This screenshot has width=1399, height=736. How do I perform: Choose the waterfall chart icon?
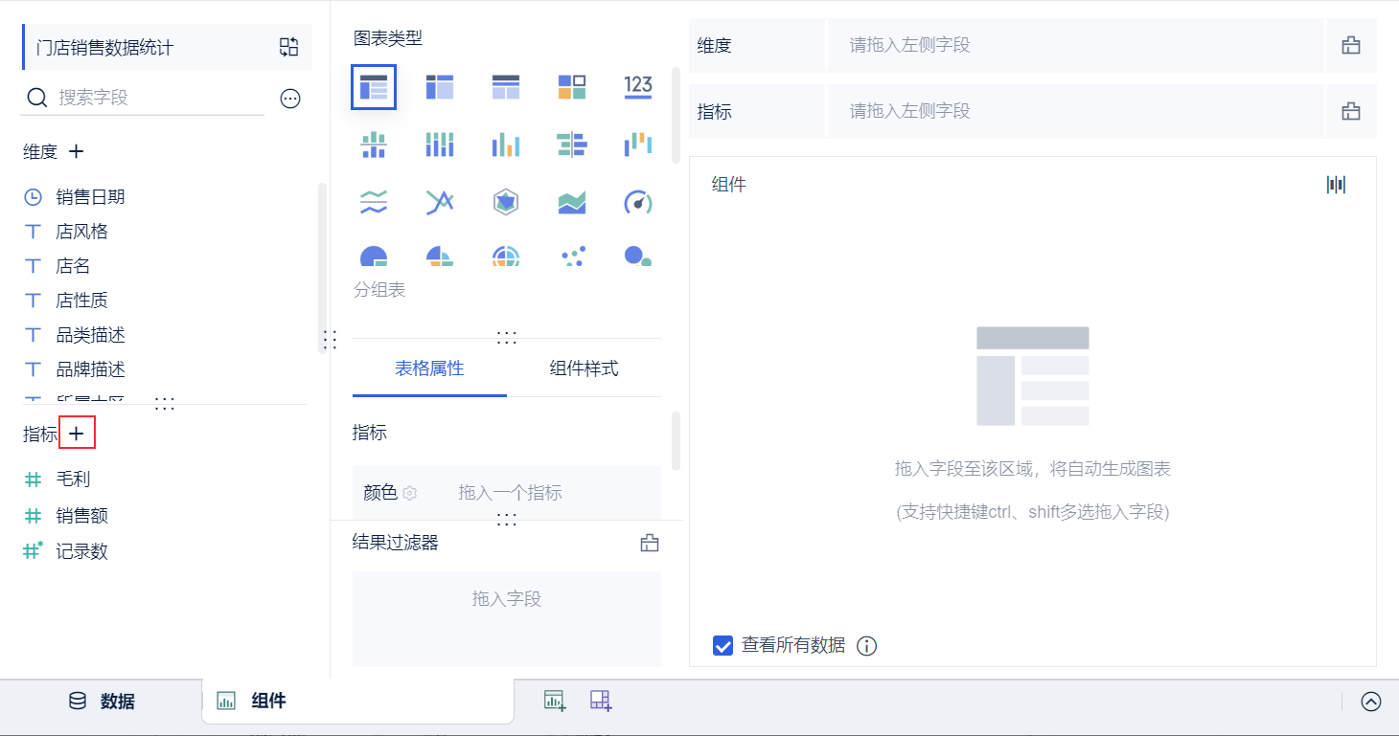pyautogui.click(x=638, y=145)
